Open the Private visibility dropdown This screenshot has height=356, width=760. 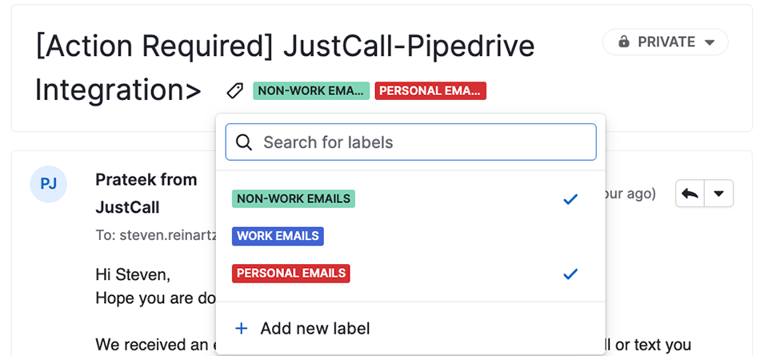click(x=665, y=42)
